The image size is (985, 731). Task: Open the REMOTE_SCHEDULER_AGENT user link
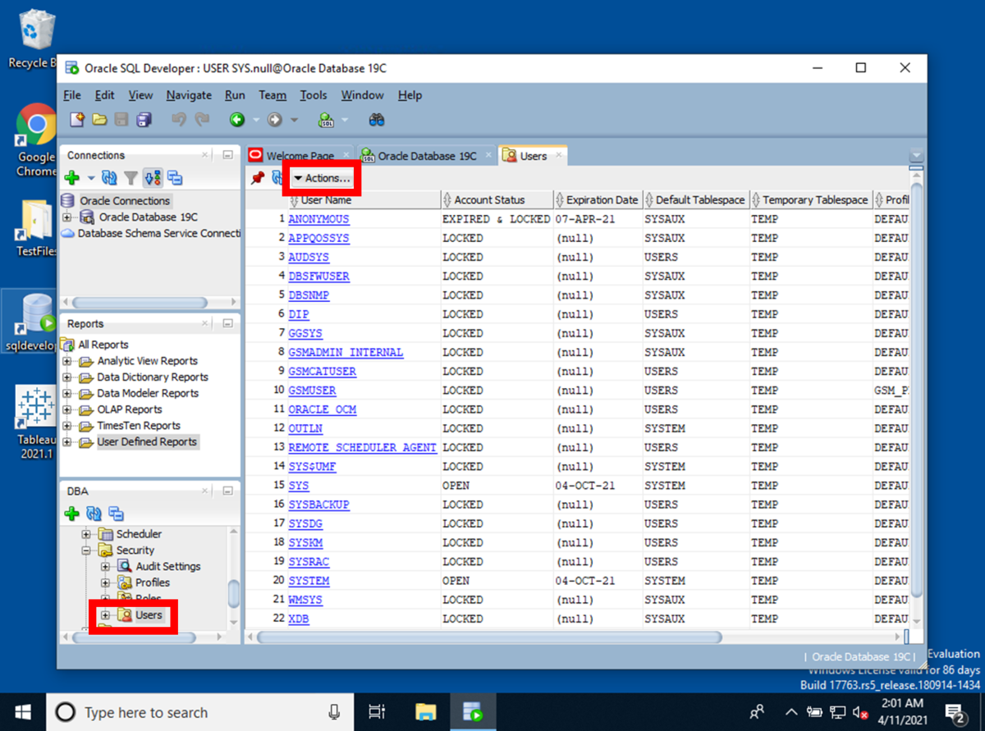363,448
